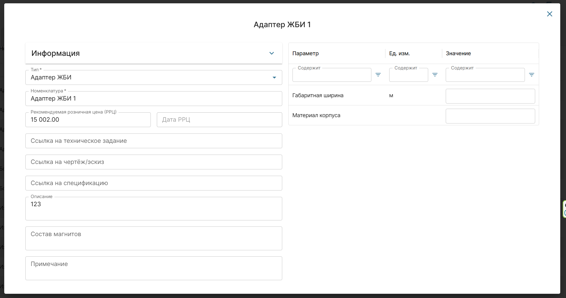The image size is (566, 298).
Task: Sort by the Параметр column header
Action: coord(305,53)
